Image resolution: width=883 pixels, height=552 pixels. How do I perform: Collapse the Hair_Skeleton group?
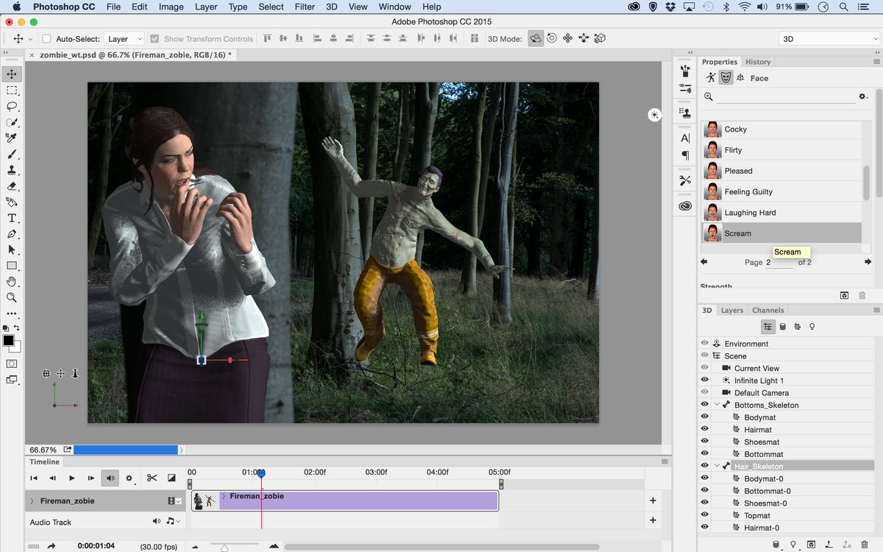click(715, 465)
